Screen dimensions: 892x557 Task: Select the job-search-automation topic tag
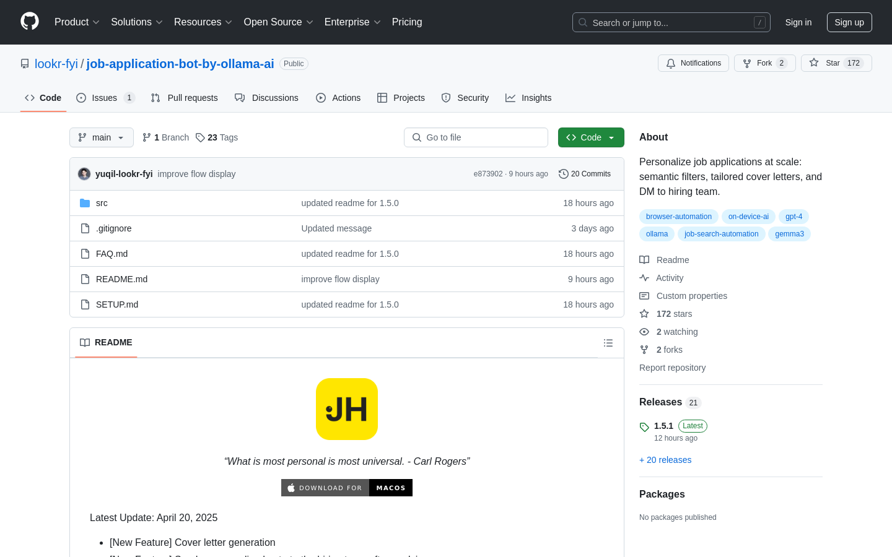tap(721, 234)
